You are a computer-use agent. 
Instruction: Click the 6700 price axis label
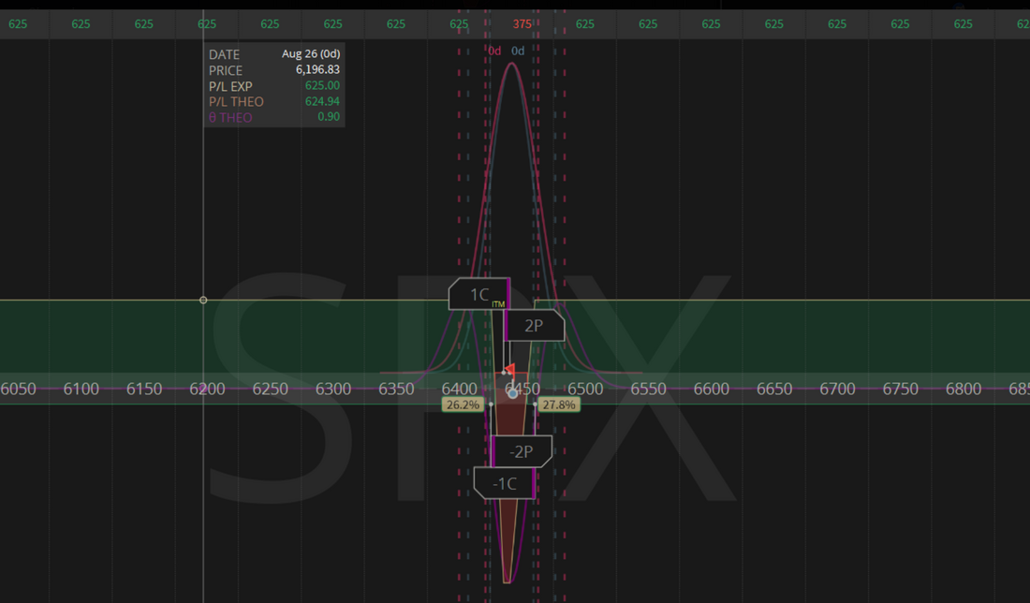tap(837, 389)
